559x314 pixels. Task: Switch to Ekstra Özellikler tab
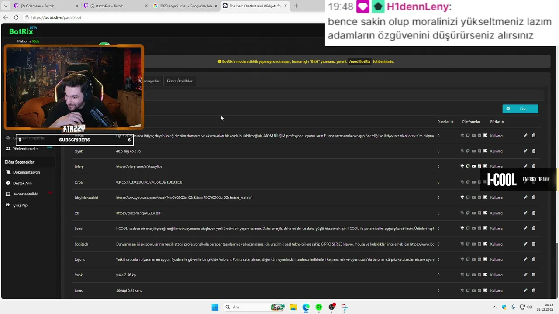179,81
